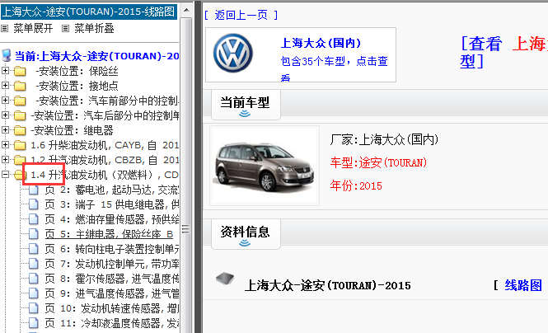Click document icon of 页 2
548x333 pixels.
[x=34, y=190]
